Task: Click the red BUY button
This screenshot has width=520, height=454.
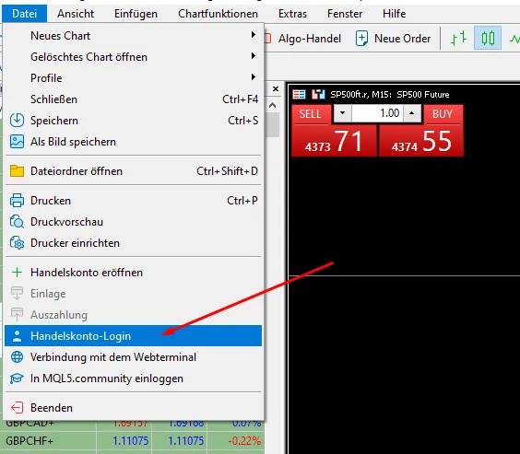Action: (443, 114)
